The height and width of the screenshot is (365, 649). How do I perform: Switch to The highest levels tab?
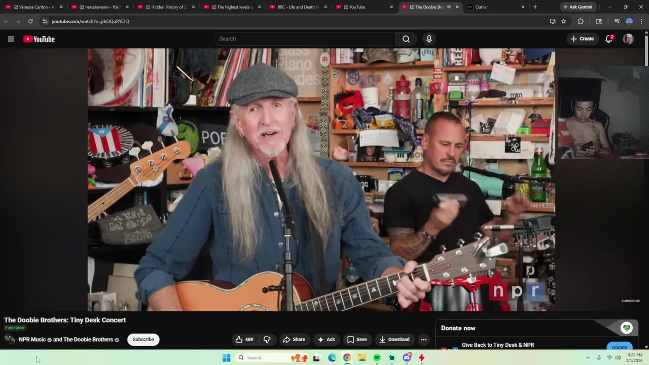231,7
